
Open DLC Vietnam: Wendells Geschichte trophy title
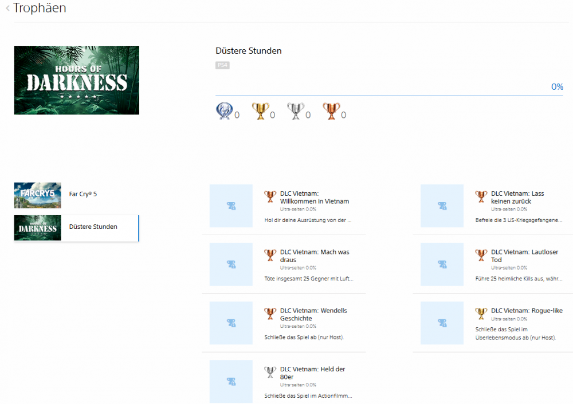[313, 314]
